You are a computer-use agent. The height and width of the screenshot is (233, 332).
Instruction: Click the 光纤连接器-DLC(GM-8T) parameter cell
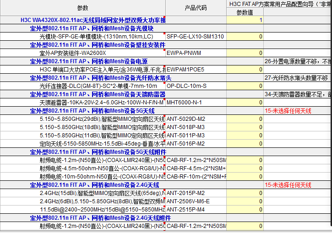(98, 86)
